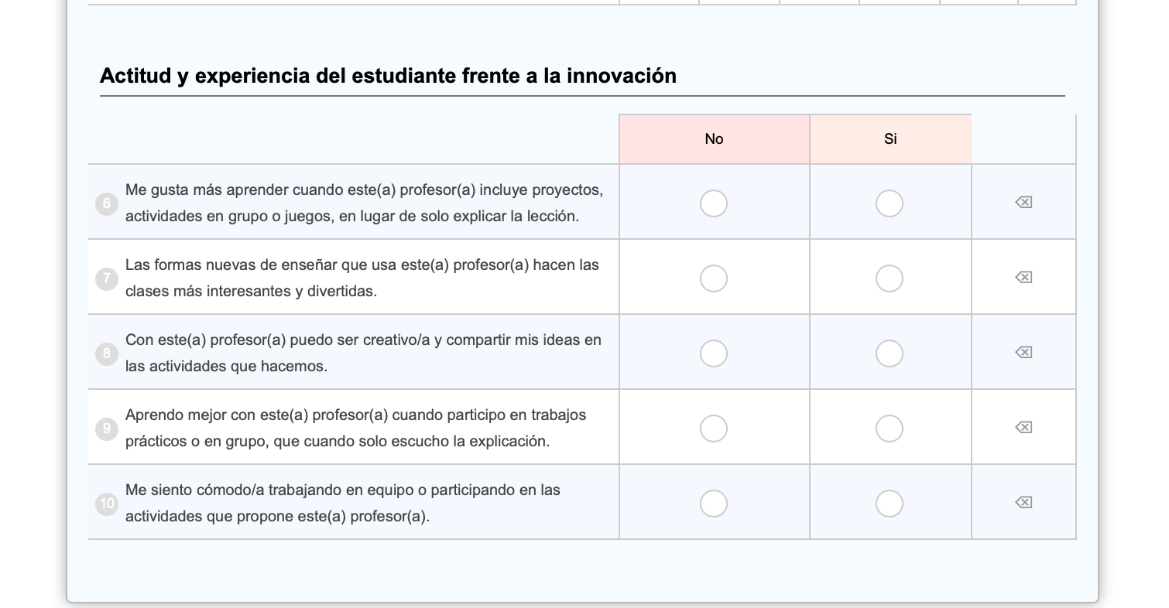Pick Si for question 10 teamwork comfort
Screen dimensions: 1169x608
[890, 504]
